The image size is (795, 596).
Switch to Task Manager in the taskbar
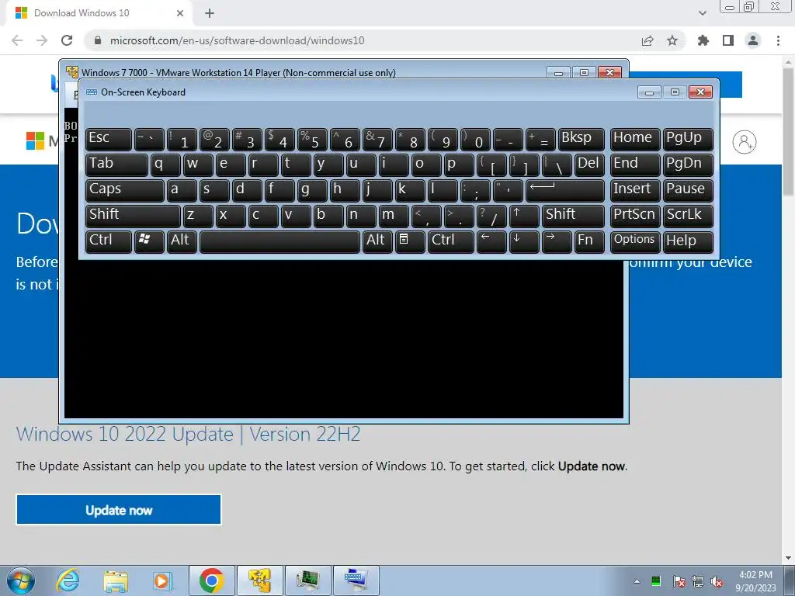(307, 580)
